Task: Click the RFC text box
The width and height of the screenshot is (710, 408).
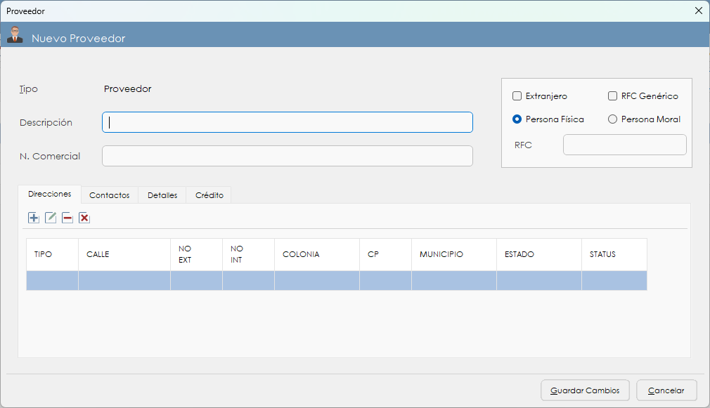Action: 624,145
